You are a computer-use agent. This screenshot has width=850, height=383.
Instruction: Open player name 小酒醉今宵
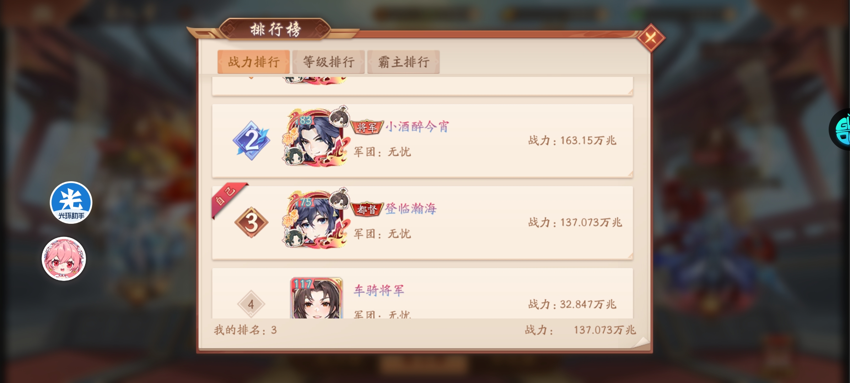pos(418,126)
